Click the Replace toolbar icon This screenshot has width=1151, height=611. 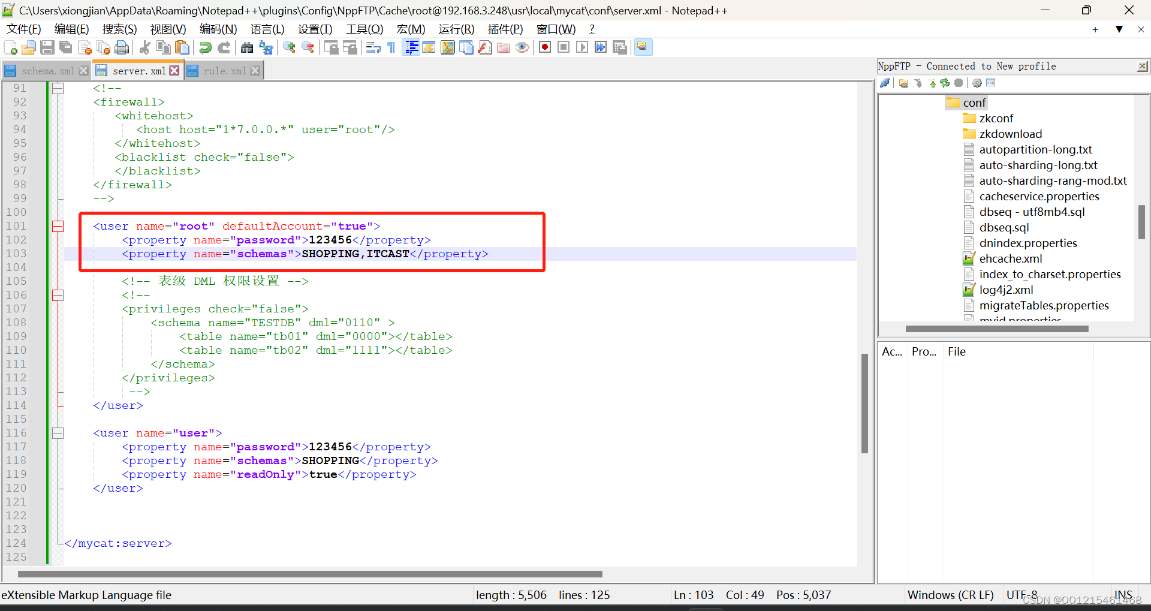point(266,47)
